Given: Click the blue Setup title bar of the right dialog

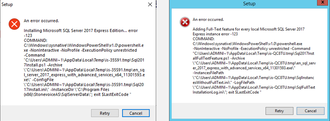Looking at the screenshot, I should click(249, 4).
